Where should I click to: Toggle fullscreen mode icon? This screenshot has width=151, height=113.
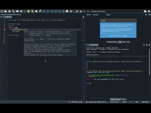71,11
